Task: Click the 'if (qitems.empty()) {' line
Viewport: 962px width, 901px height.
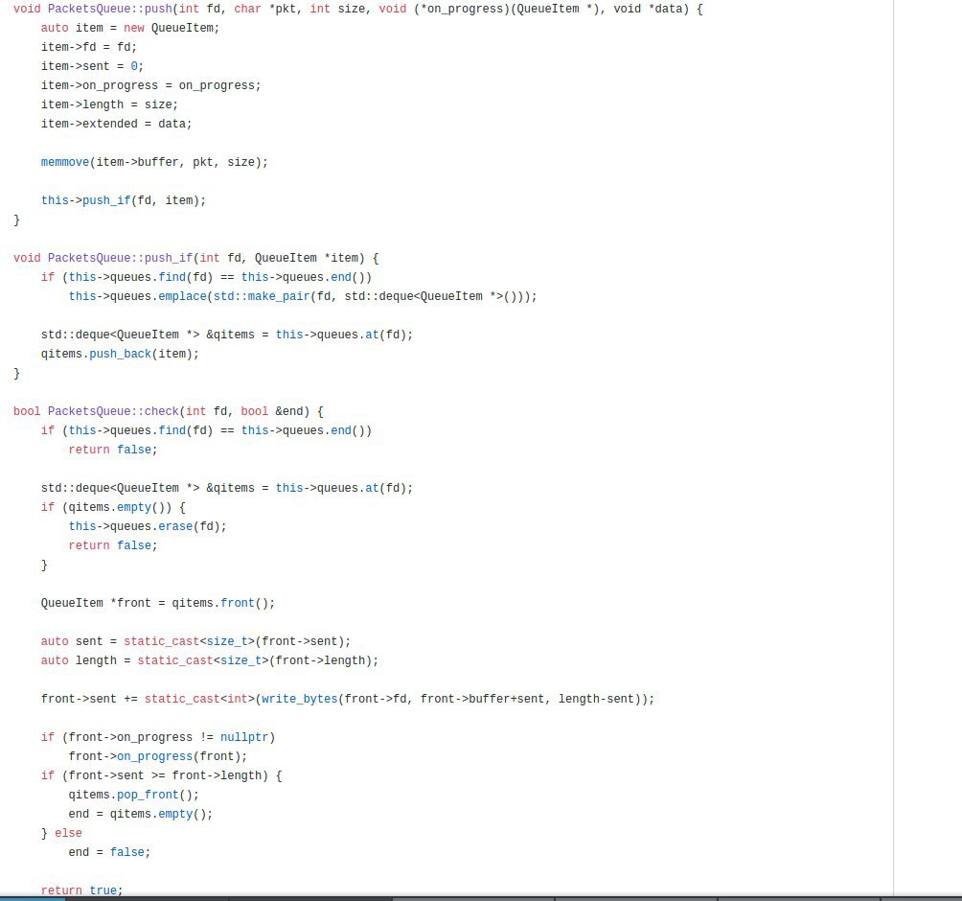Action: point(113,507)
